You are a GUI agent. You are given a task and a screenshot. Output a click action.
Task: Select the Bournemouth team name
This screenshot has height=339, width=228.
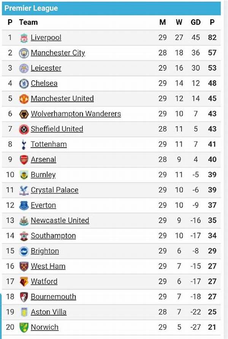[53, 297]
